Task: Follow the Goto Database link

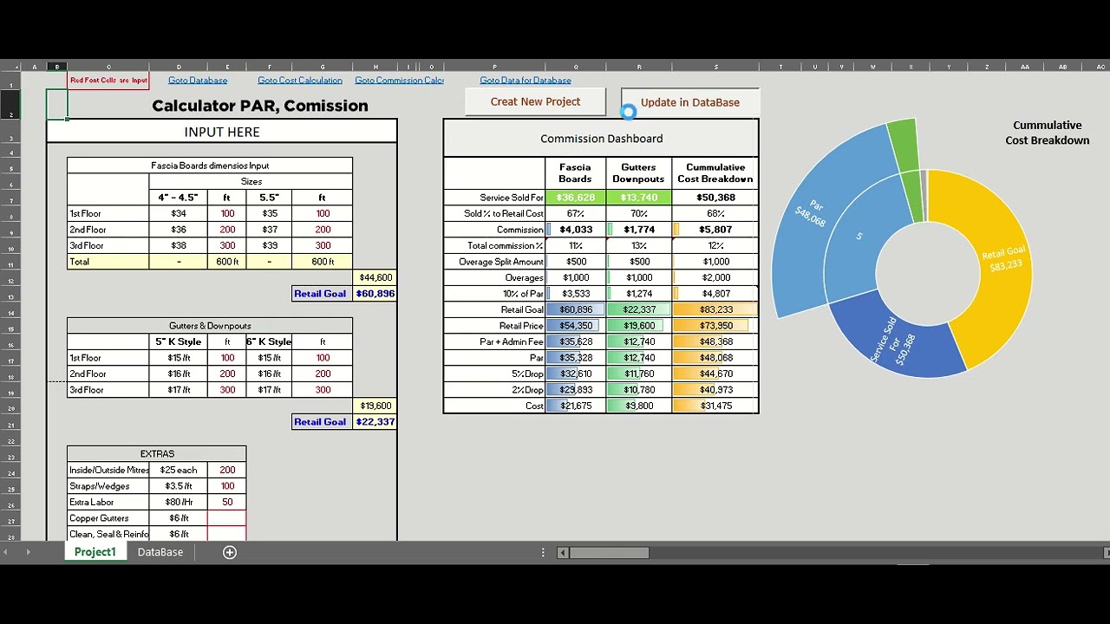Action: point(198,80)
